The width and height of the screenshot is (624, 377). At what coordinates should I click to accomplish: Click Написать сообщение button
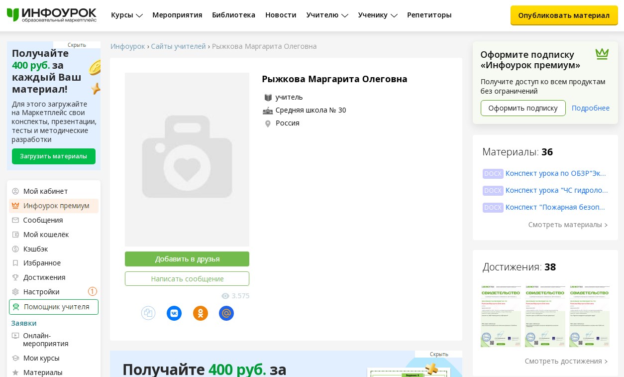(187, 279)
